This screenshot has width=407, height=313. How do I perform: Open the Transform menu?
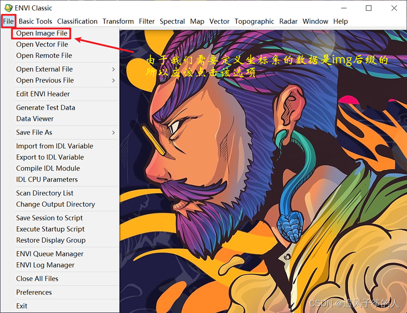tap(118, 21)
